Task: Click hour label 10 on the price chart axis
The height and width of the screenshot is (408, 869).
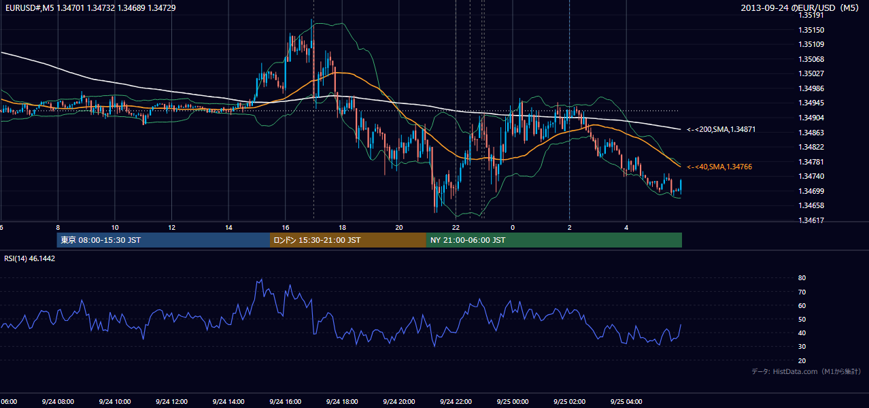Action: click(115, 227)
